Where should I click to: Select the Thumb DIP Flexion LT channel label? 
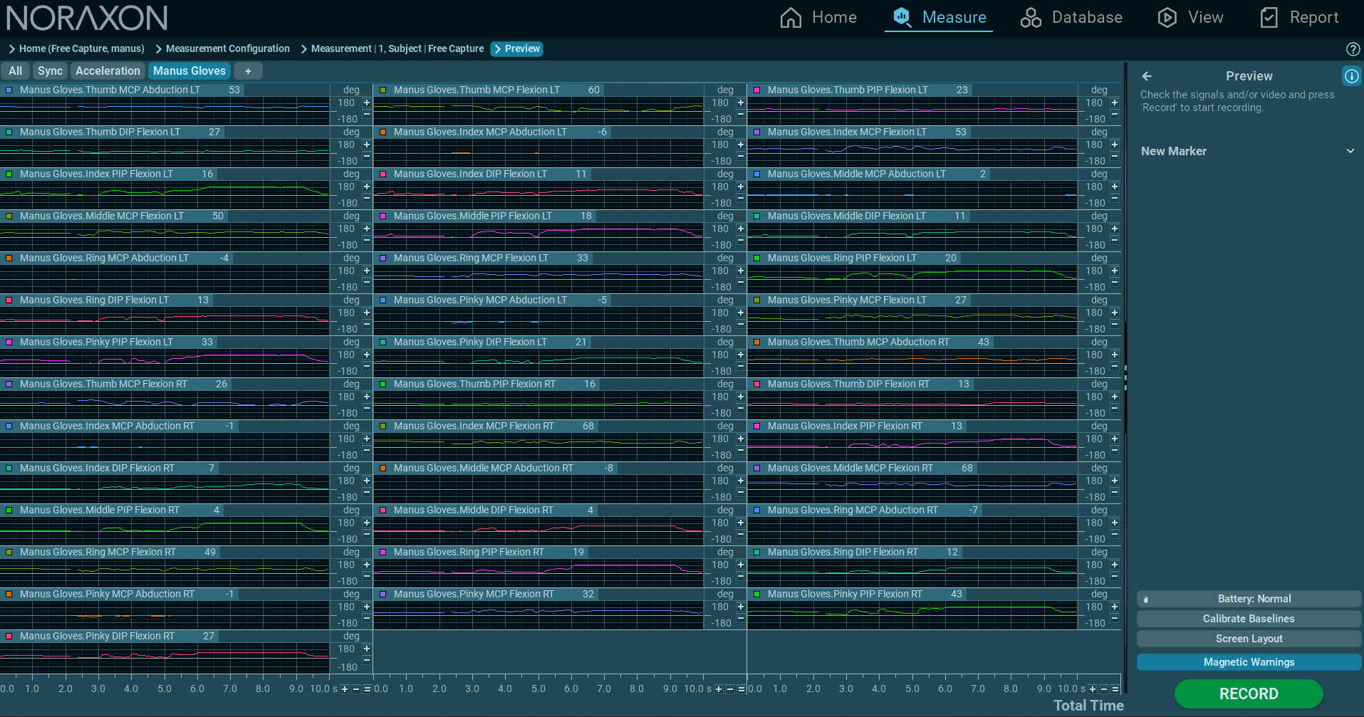100,132
